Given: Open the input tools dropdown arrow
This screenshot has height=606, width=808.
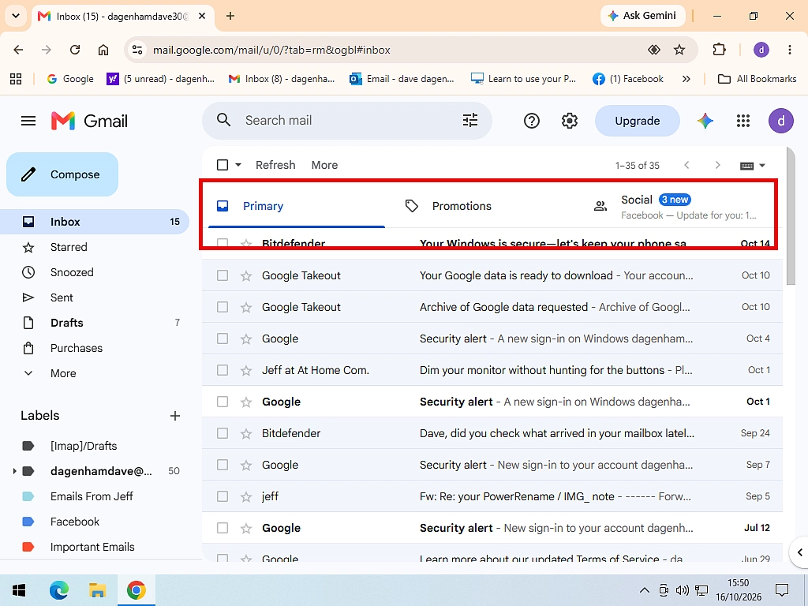Looking at the screenshot, I should click(763, 166).
